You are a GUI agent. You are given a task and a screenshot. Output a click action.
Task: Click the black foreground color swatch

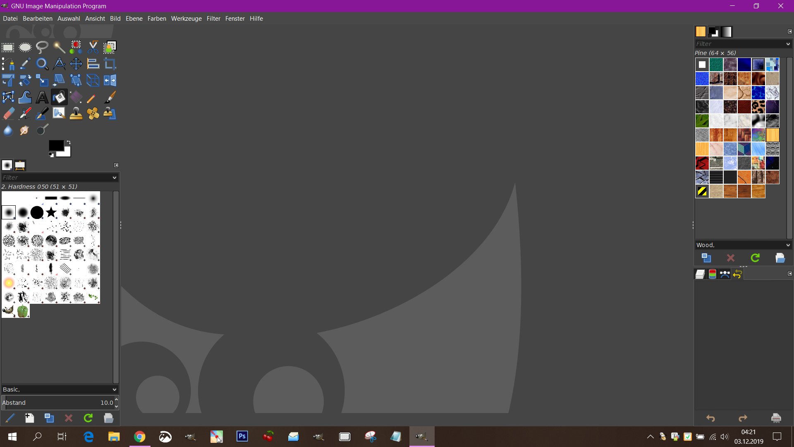pyautogui.click(x=56, y=145)
